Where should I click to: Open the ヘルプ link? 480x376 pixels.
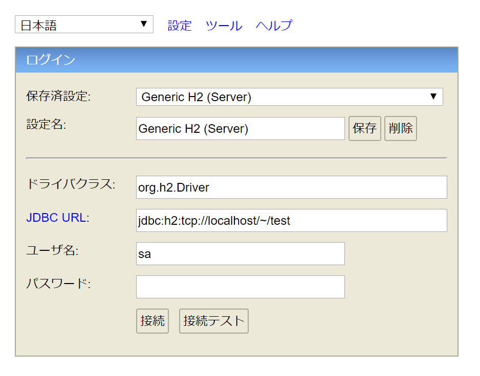click(274, 26)
